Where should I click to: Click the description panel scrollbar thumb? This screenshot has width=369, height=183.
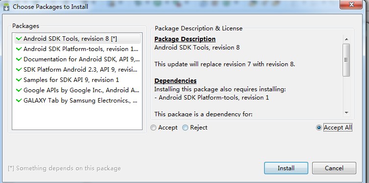pyautogui.click(x=346, y=60)
